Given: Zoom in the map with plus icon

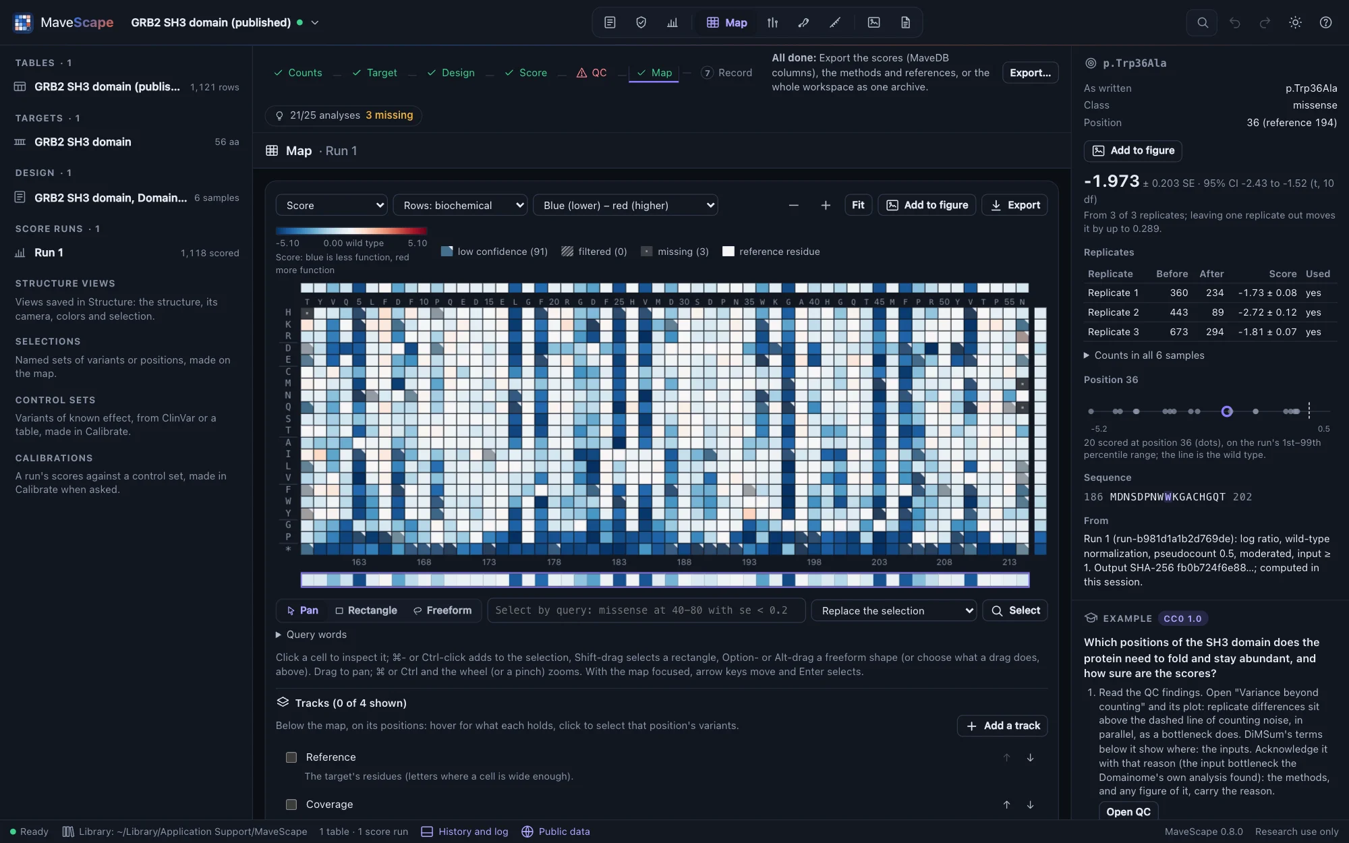Looking at the screenshot, I should coord(825,205).
